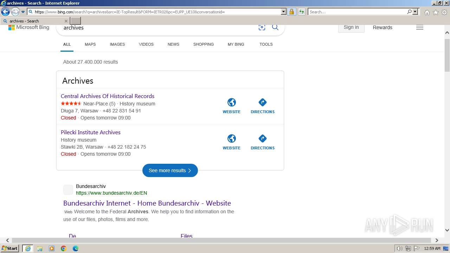Open Pilecki Institute Archives link
This screenshot has height=253, width=450.
tap(91, 132)
